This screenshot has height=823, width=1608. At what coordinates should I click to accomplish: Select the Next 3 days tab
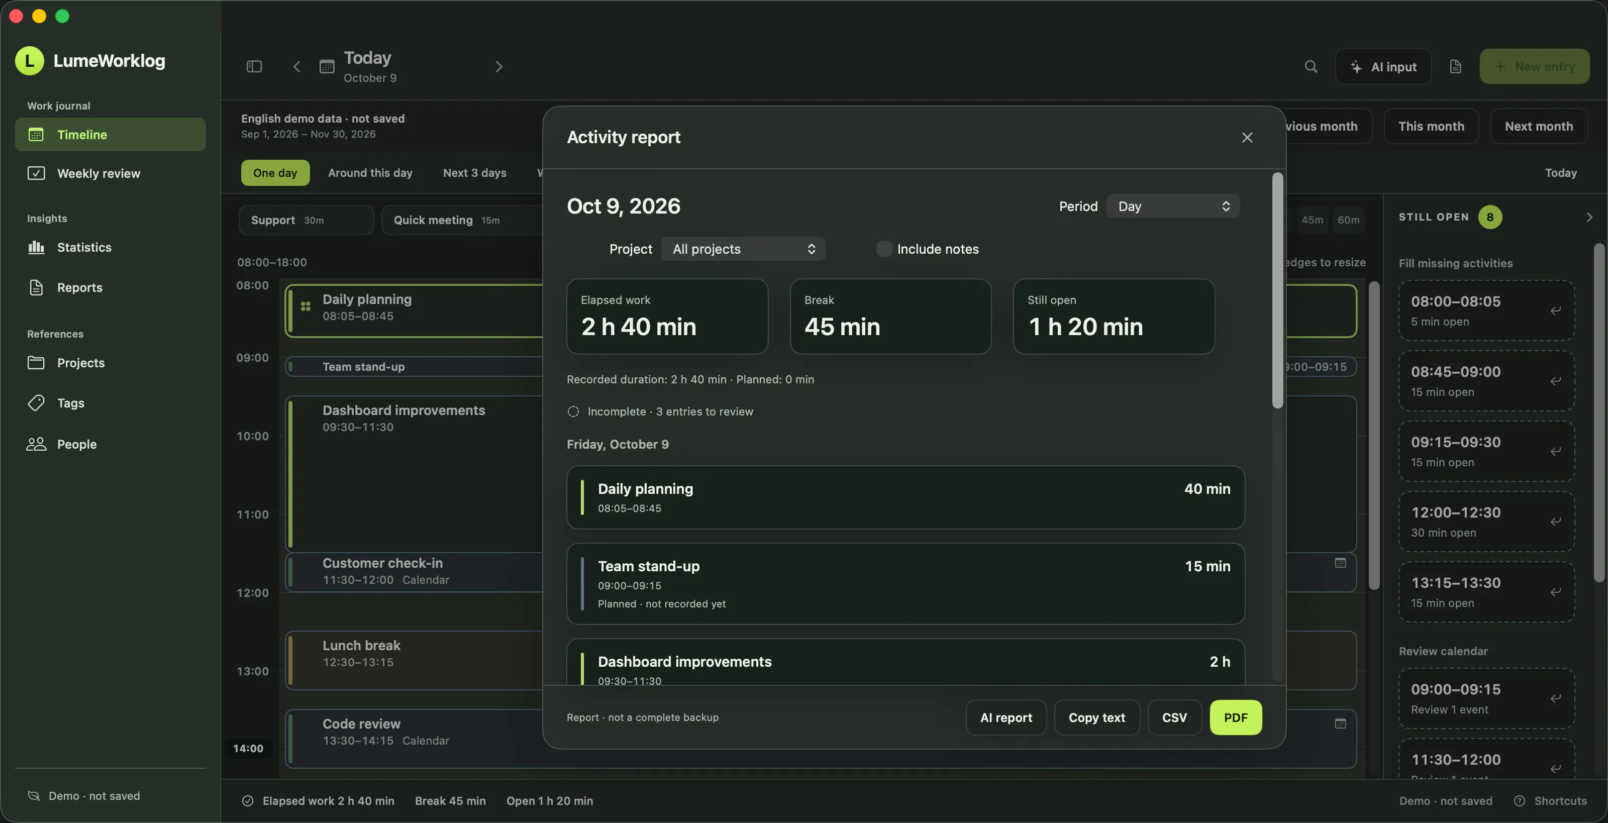[474, 173]
